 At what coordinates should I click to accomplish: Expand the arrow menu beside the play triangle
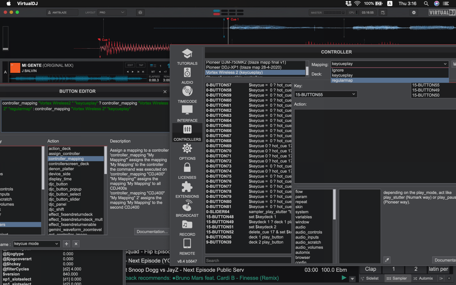click(x=352, y=279)
